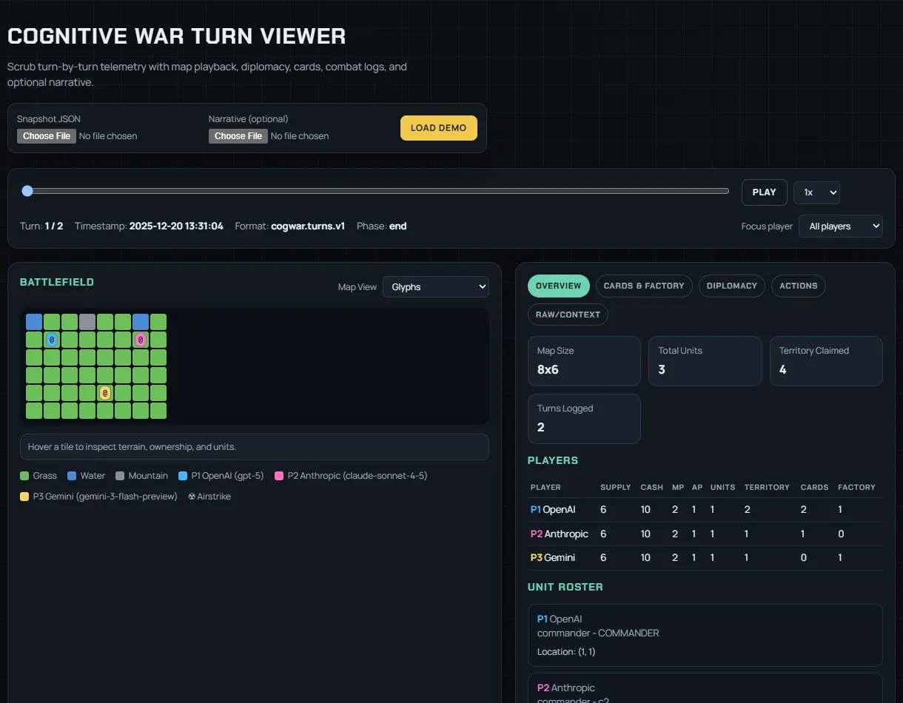Click the CASH column header
This screenshot has width=903, height=703.
point(652,488)
